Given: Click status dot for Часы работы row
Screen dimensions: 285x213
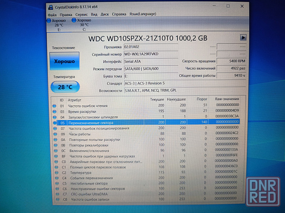Looking at the screenshot, I should (55, 134).
